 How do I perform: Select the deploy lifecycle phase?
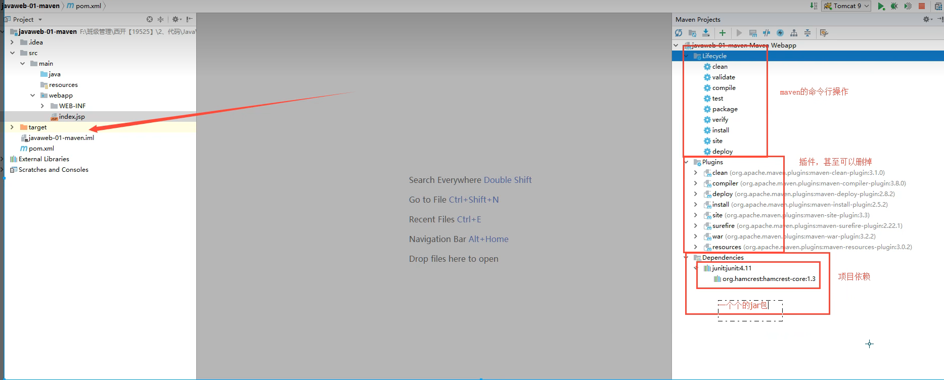(718, 152)
